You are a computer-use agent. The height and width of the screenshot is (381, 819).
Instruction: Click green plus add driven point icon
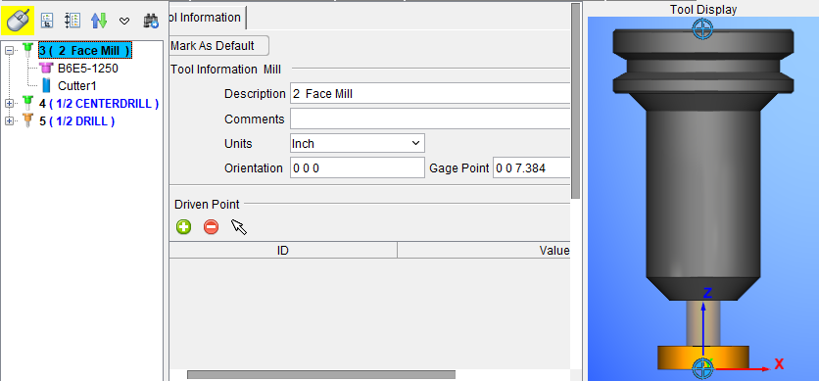coord(183,227)
